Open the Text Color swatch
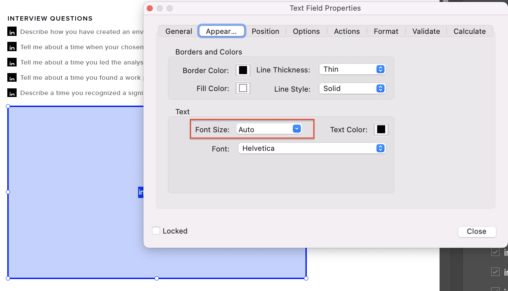 [x=381, y=129]
